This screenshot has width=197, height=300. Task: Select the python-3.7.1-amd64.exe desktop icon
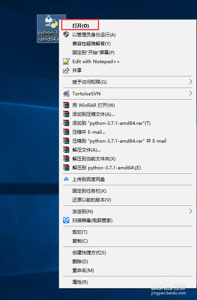48,29
